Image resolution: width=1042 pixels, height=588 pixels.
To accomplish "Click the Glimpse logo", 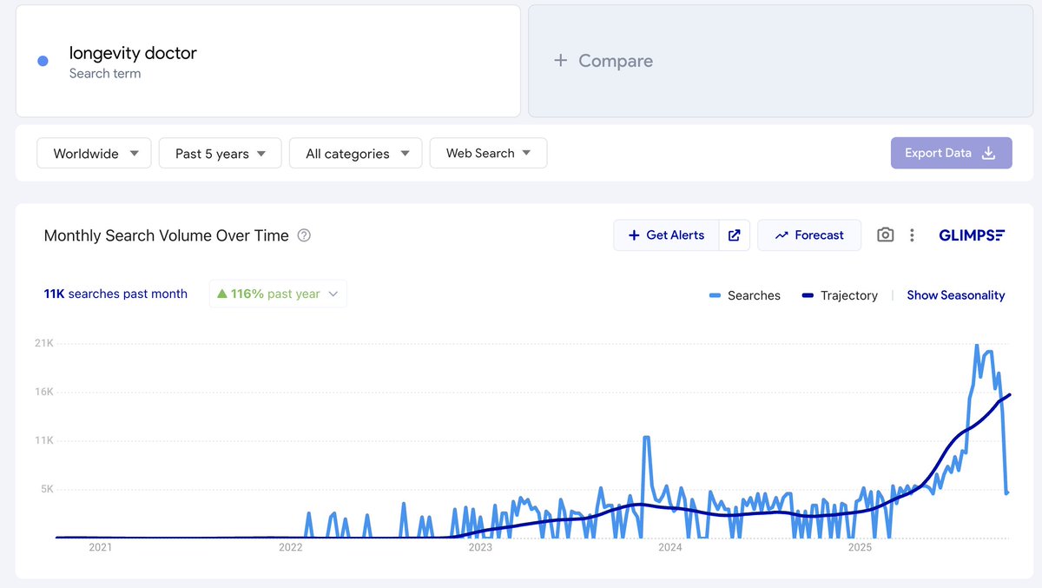I will [x=972, y=235].
